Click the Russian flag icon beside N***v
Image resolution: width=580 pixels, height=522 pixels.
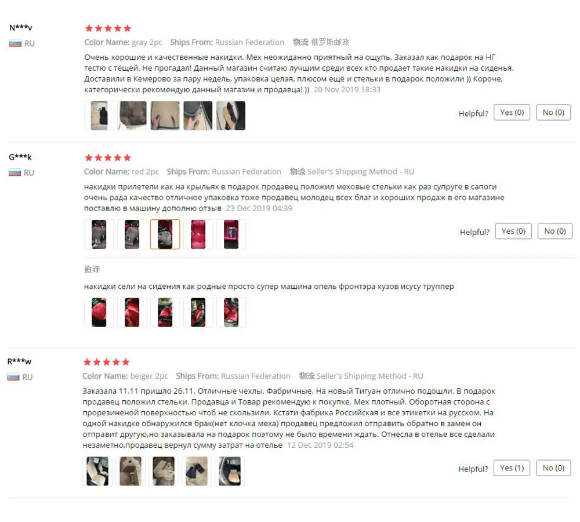15,43
